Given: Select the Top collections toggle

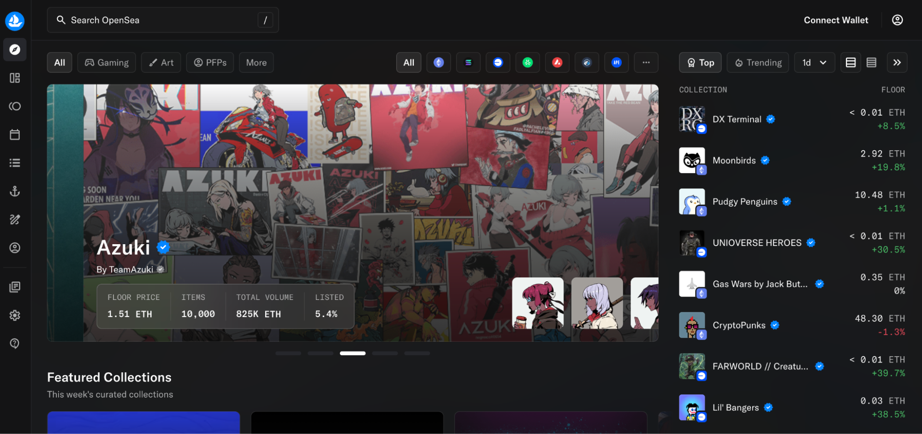Looking at the screenshot, I should [700, 63].
